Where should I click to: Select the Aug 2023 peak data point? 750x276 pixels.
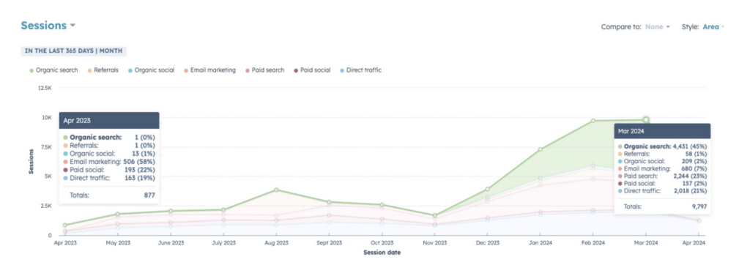pyautogui.click(x=276, y=190)
